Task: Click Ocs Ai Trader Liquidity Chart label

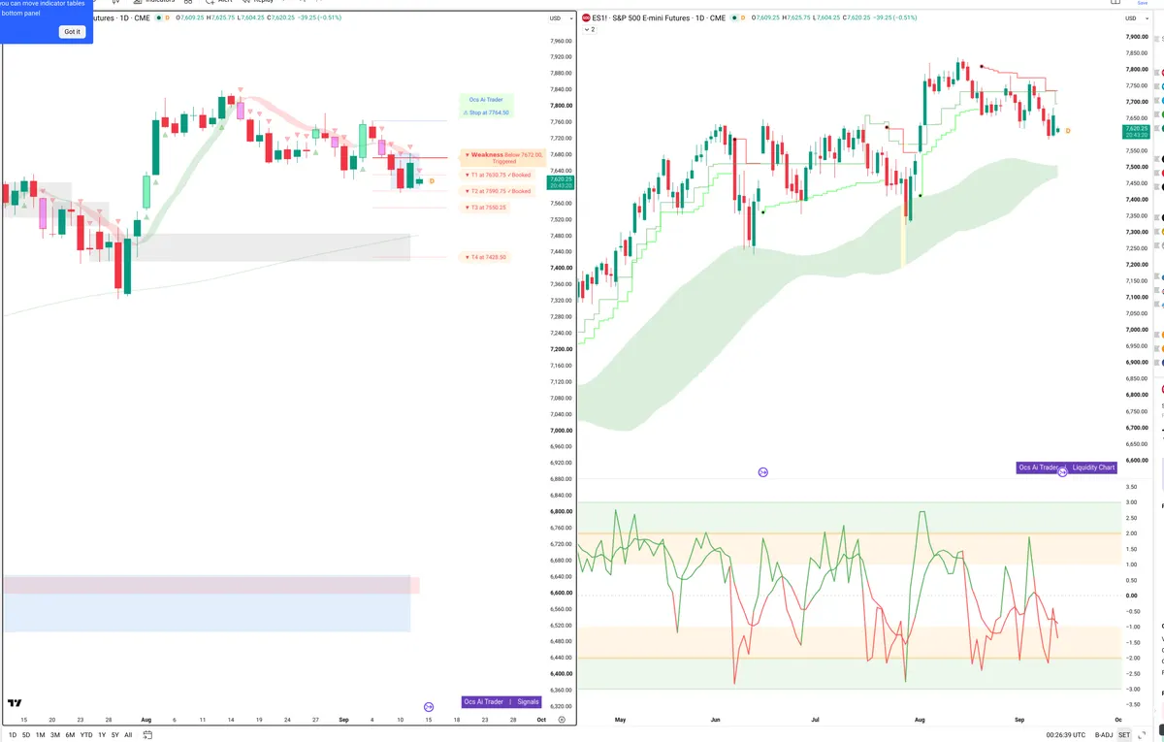Action: (1067, 468)
